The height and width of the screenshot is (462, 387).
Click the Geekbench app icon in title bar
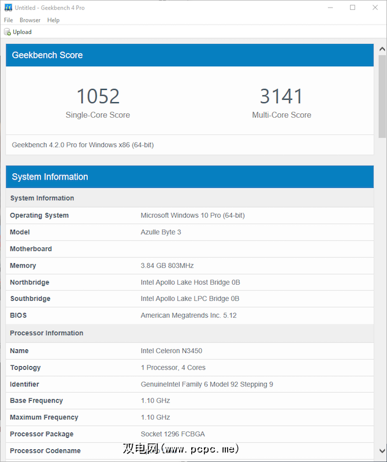pyautogui.click(x=8, y=8)
